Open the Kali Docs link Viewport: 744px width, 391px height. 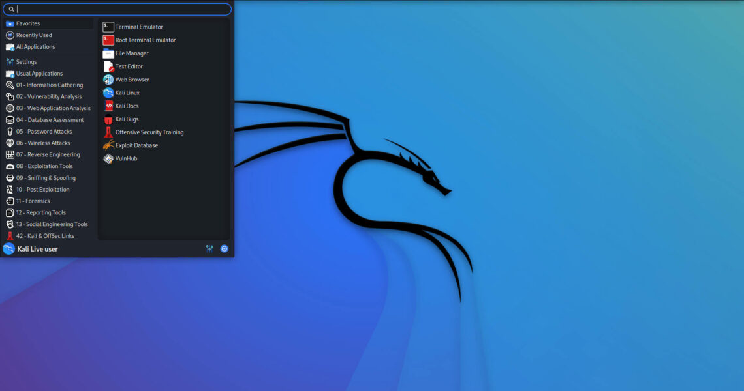coord(127,106)
